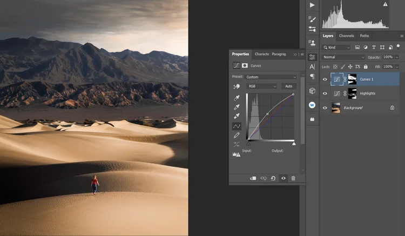
Task: Hide the Curves 1 layer
Action: point(325,79)
